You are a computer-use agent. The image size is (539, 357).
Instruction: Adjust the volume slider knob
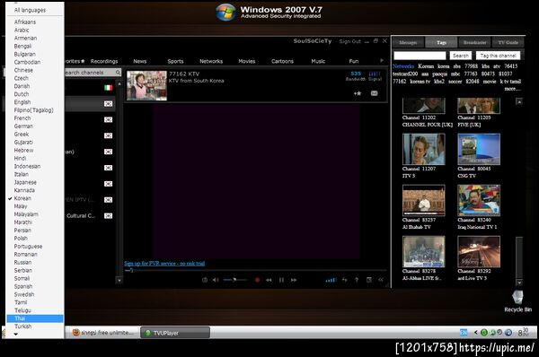pyautogui.click(x=234, y=280)
